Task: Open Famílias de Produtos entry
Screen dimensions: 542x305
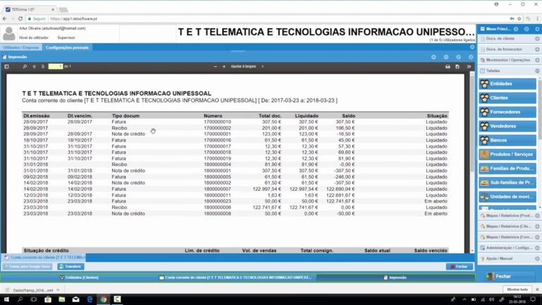Action: [x=507, y=169]
